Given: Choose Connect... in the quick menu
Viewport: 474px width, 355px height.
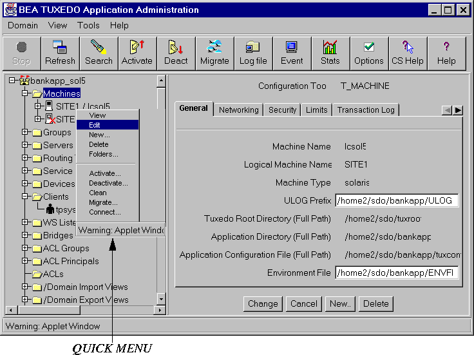Looking at the screenshot, I should (x=108, y=212).
